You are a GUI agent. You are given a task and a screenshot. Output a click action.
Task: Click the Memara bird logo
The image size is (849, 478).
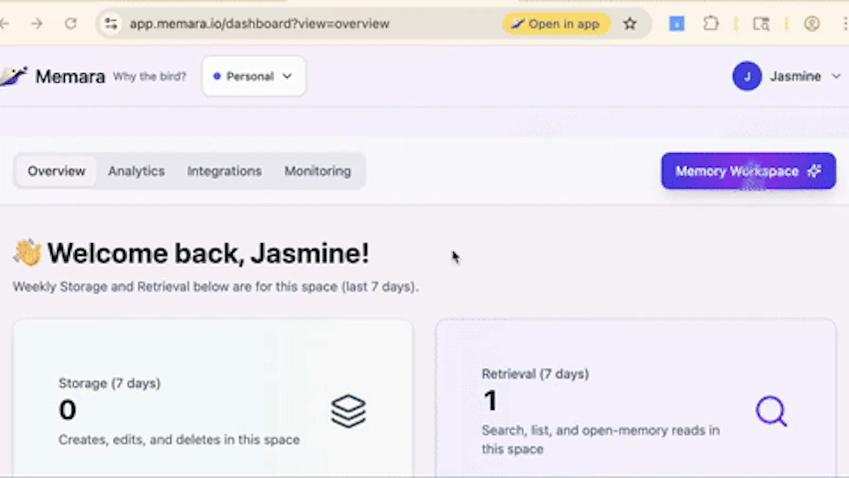[14, 76]
